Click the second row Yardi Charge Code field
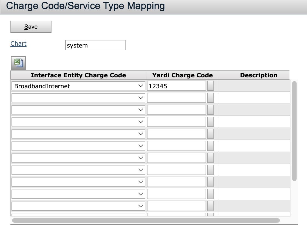The height and width of the screenshot is (230, 307). [x=176, y=98]
